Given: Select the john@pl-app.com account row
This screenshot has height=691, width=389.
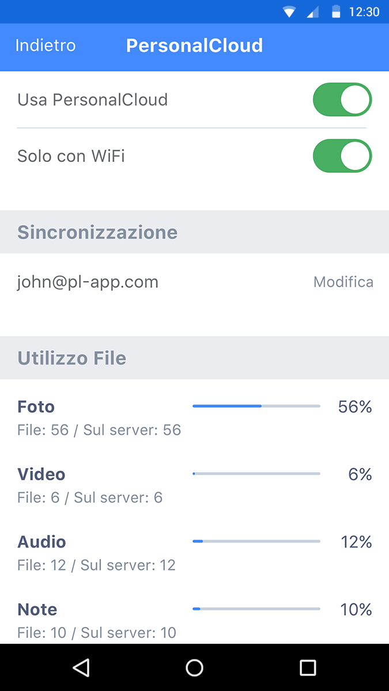Looking at the screenshot, I should [x=88, y=282].
